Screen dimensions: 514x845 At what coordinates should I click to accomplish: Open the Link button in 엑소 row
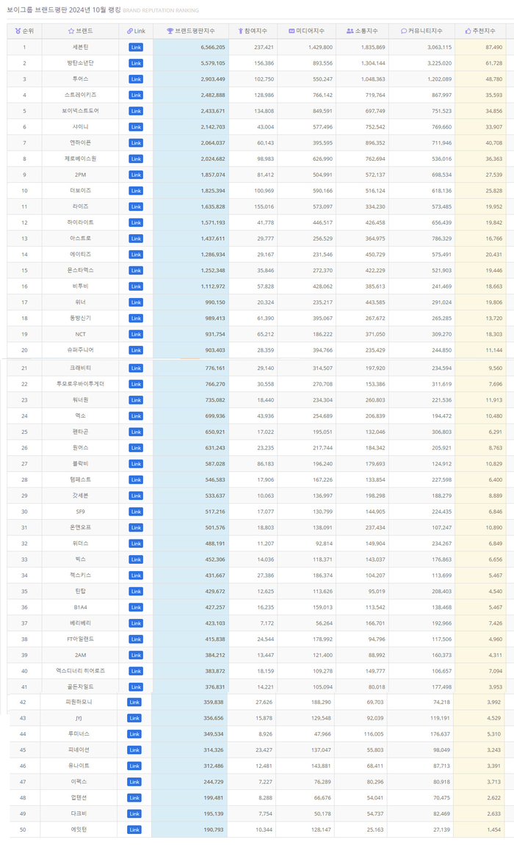click(136, 416)
